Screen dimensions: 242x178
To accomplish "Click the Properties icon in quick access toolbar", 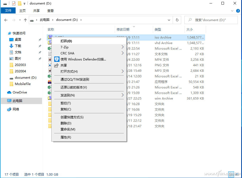I will coord(14,3).
